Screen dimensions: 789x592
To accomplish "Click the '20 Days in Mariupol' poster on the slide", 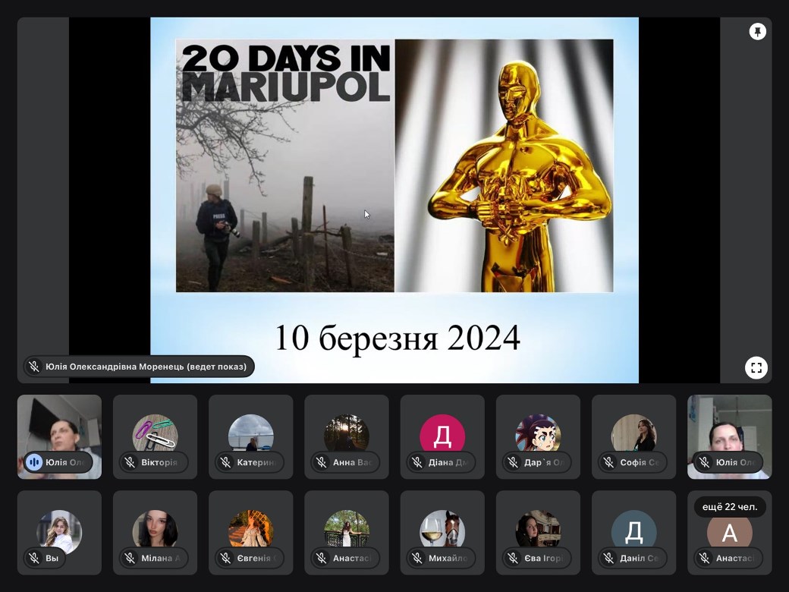I will (284, 165).
